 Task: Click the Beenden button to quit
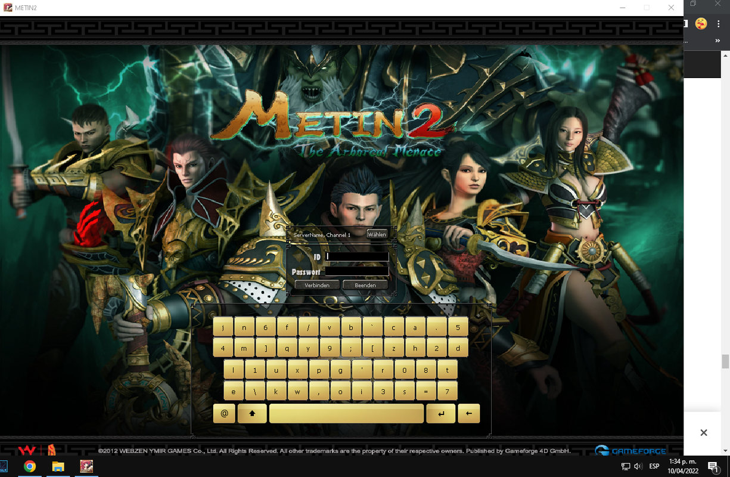tap(365, 285)
